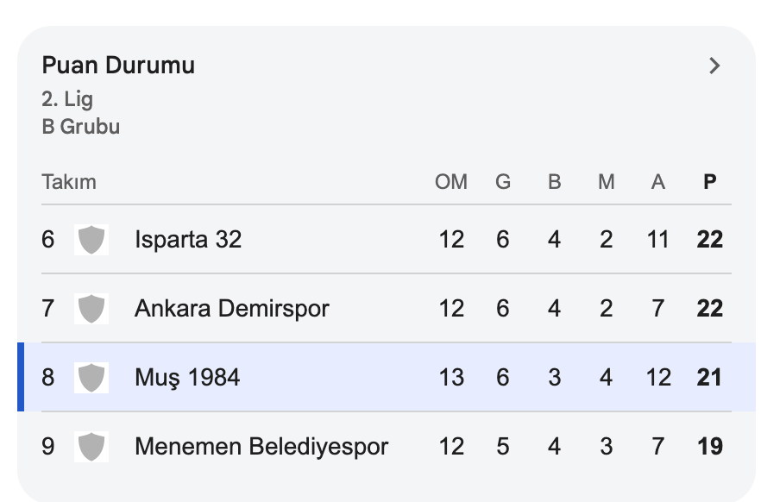Click the B Grubu group label

[81, 127]
